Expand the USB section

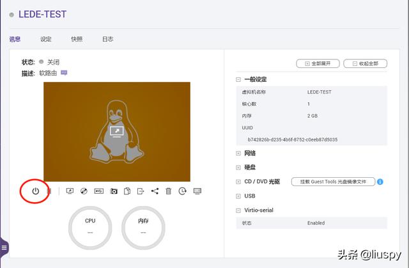(238, 196)
